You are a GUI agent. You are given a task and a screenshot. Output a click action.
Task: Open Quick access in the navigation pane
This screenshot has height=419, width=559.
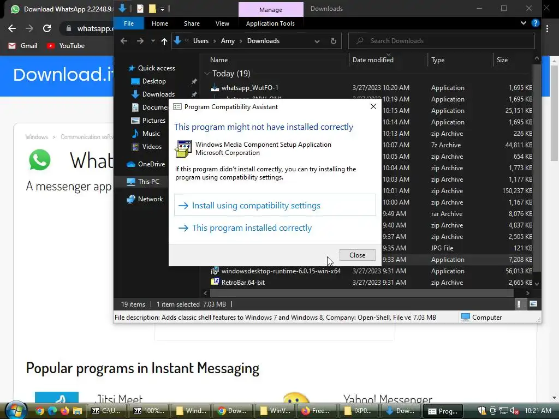tap(157, 68)
